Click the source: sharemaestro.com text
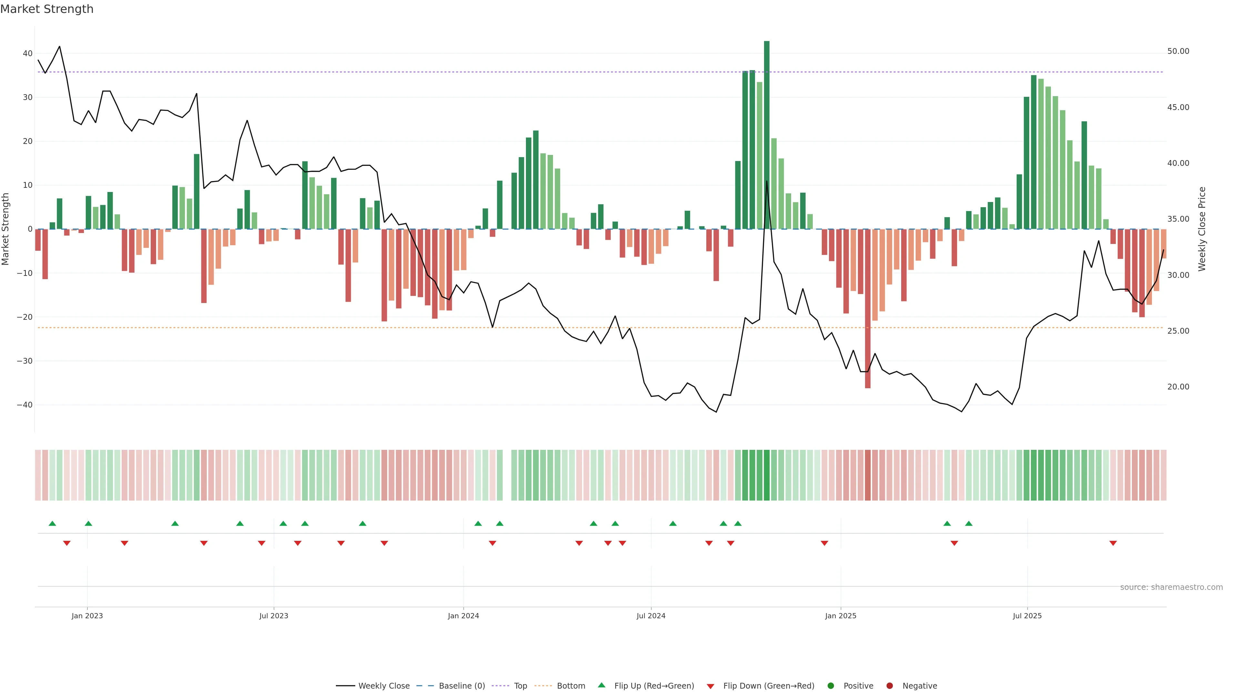The height and width of the screenshot is (697, 1239). click(1171, 587)
